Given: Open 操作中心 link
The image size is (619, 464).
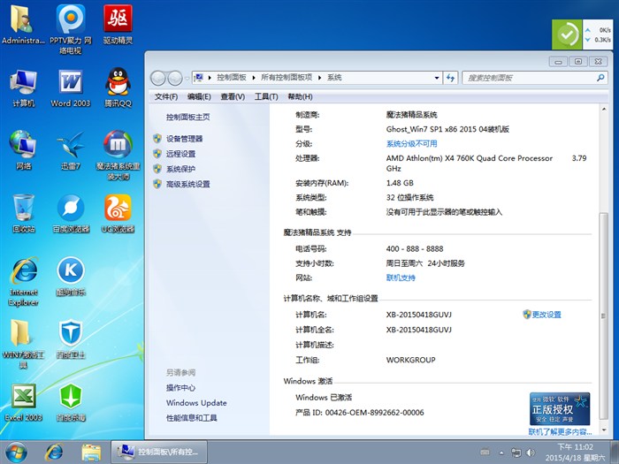Looking at the screenshot, I should 180,387.
